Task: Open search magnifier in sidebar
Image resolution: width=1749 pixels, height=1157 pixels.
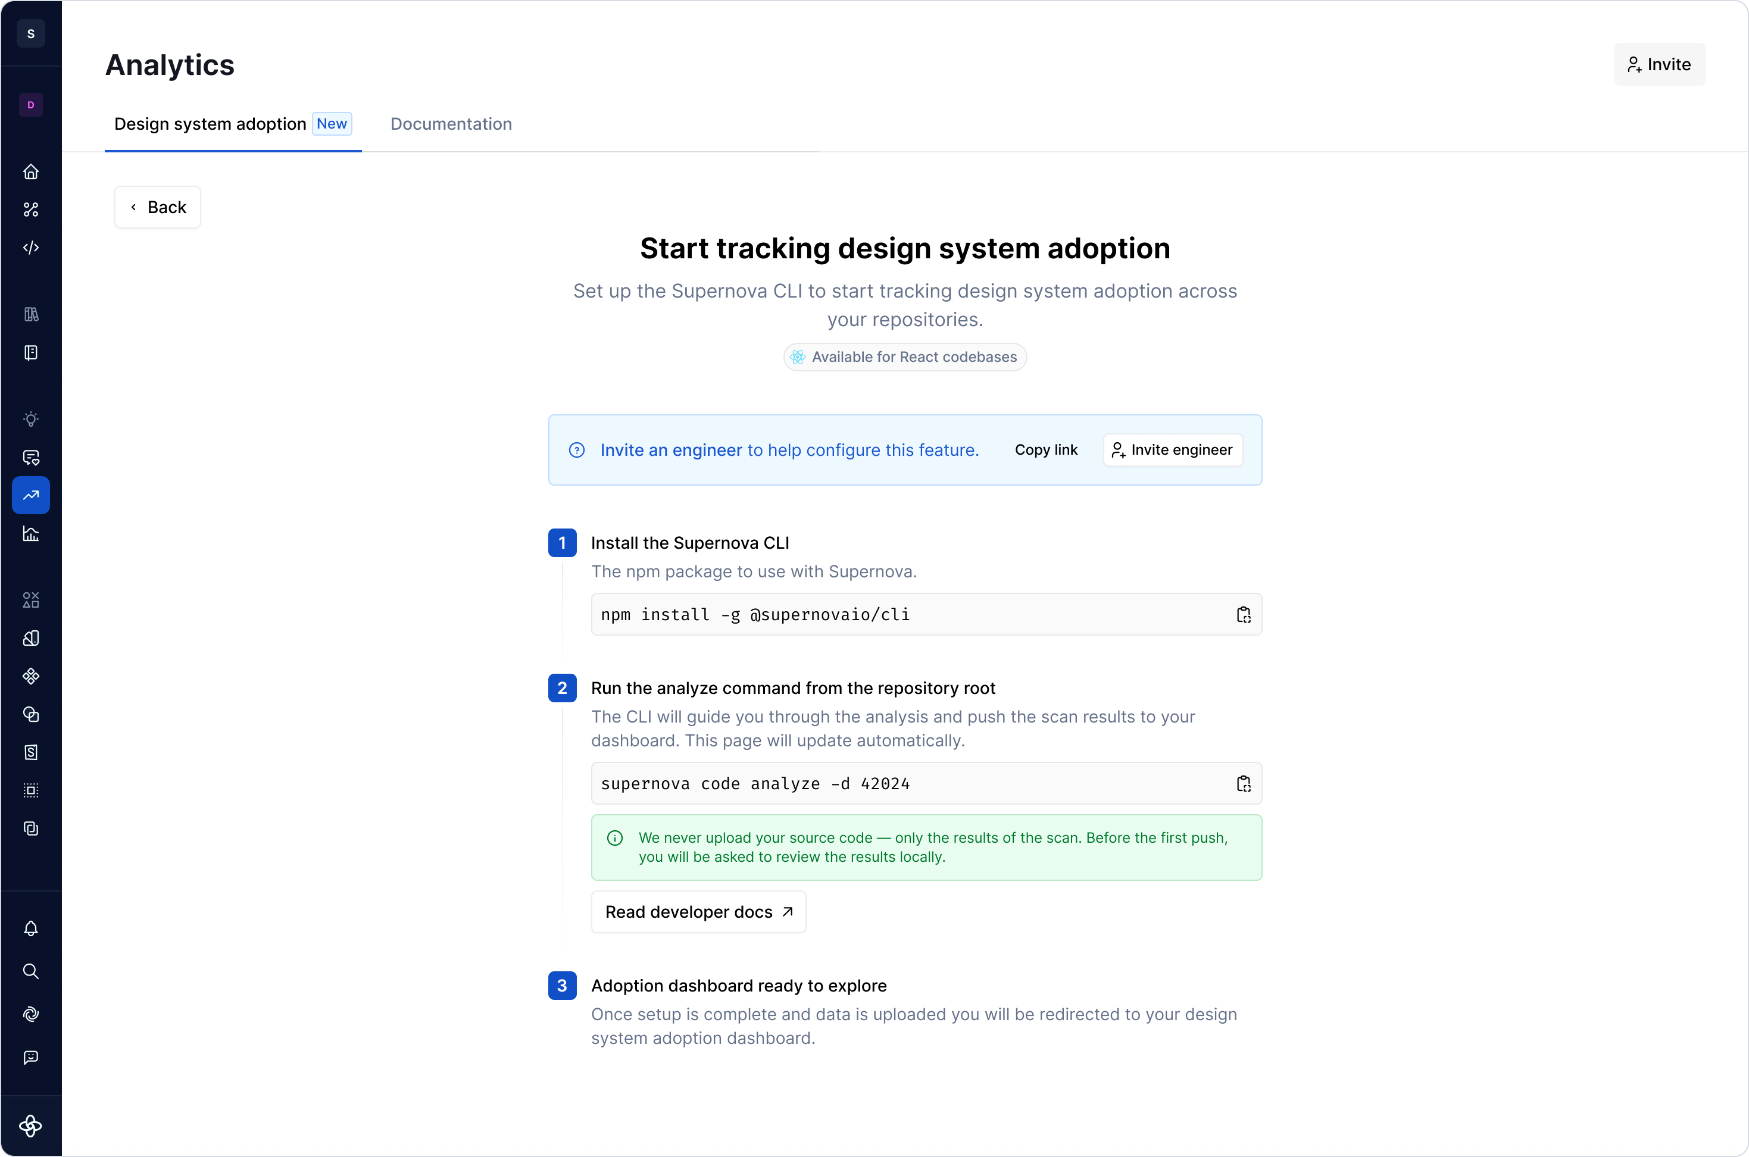Action: (30, 972)
